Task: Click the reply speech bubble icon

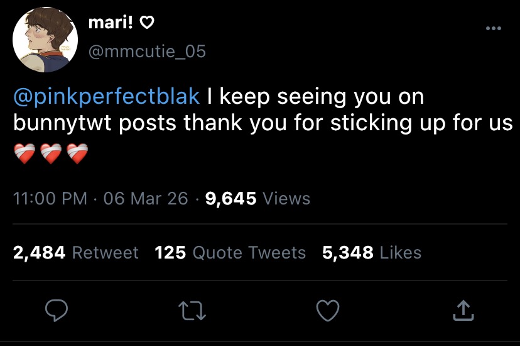Action: click(x=56, y=308)
